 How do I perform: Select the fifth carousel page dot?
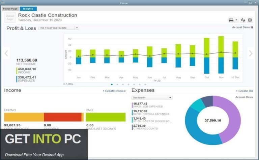[134, 84]
